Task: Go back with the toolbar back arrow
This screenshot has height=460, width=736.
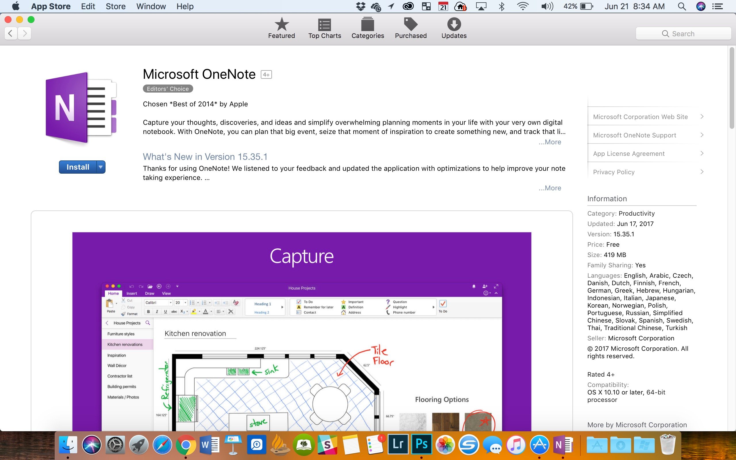Action: pos(11,33)
